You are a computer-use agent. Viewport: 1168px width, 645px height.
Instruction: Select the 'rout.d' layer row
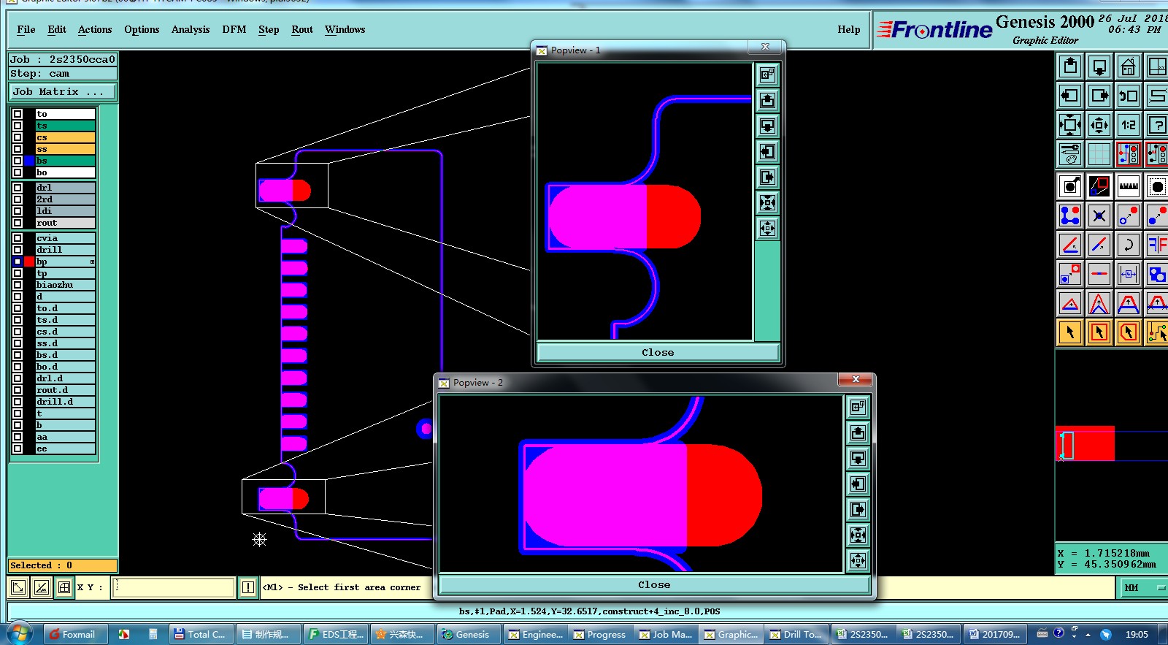pyautogui.click(x=65, y=390)
